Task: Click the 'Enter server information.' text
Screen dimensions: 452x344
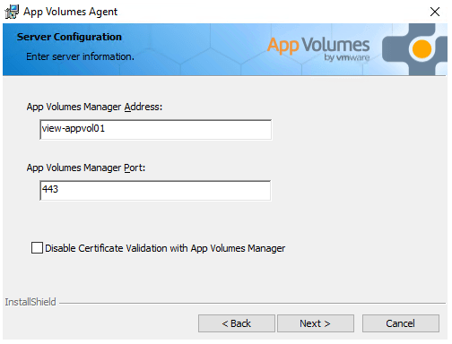Action: [x=80, y=56]
